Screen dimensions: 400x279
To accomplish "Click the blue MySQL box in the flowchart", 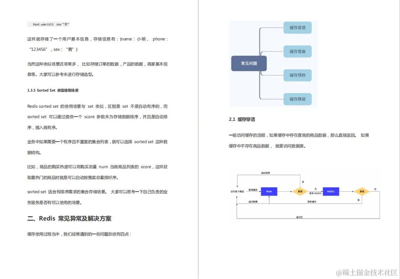I will coord(331,191).
